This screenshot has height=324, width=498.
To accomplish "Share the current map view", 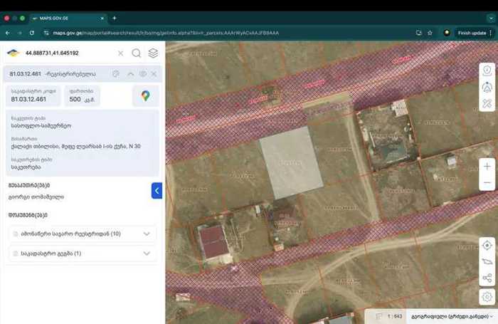I will [487, 278].
